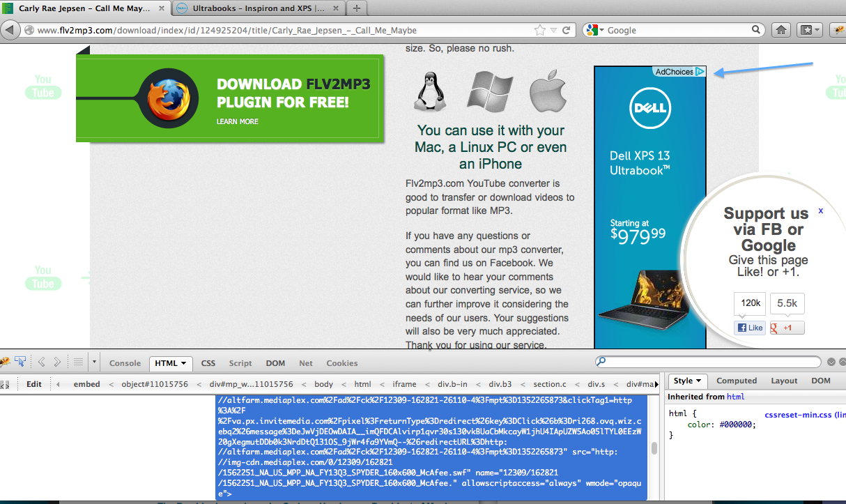Image resolution: width=846 pixels, height=504 pixels.
Task: Go to the Home page
Action: pos(781,30)
